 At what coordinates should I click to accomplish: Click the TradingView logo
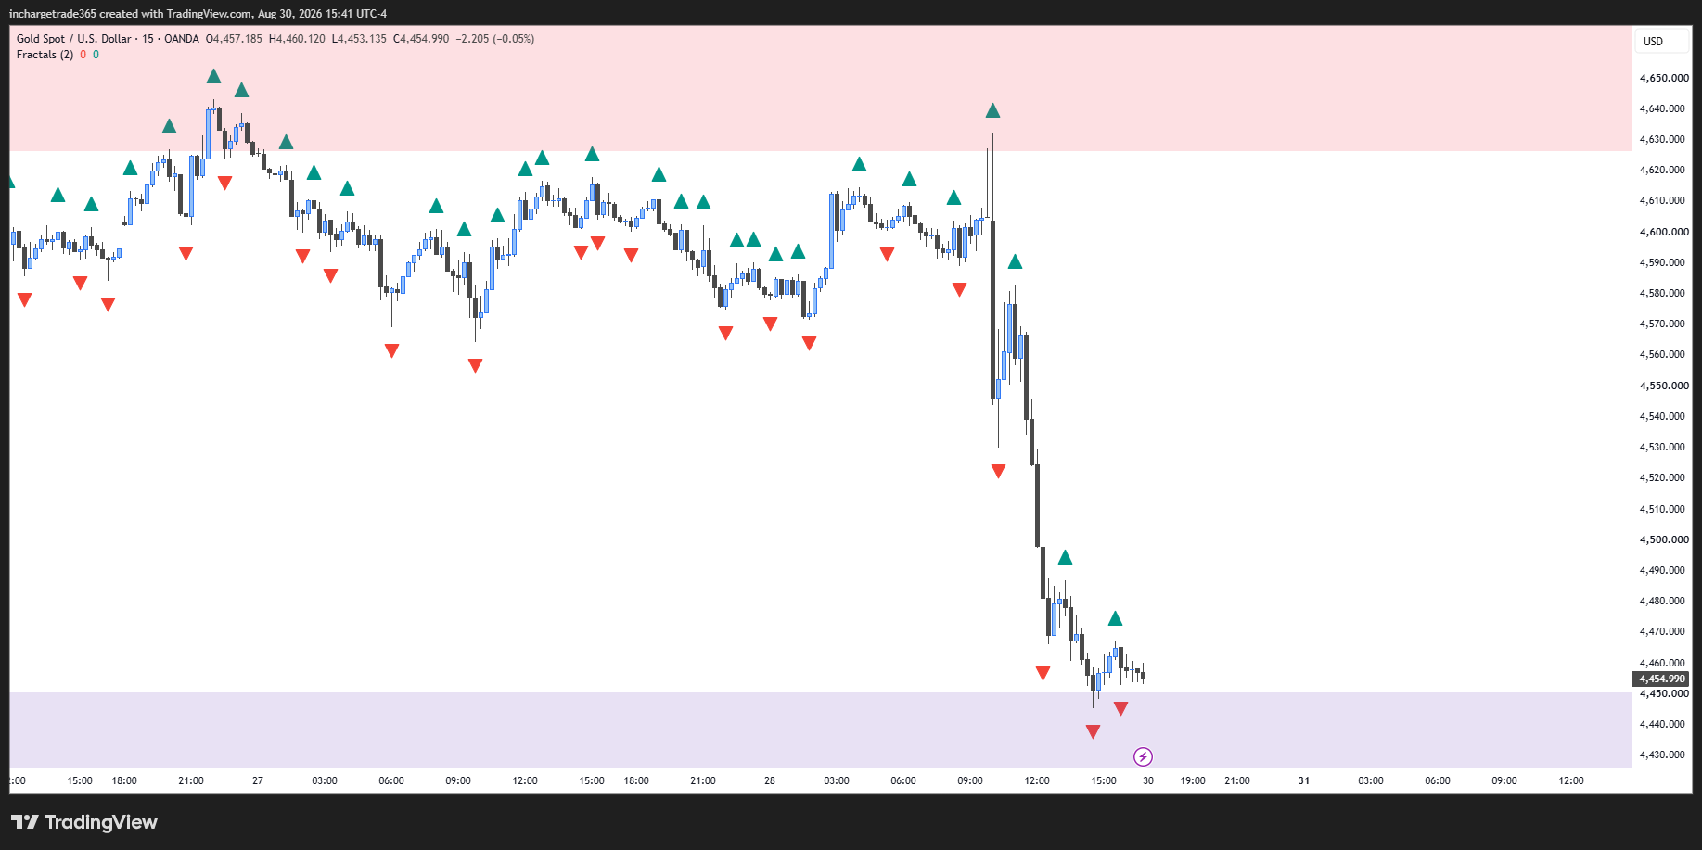(x=84, y=822)
